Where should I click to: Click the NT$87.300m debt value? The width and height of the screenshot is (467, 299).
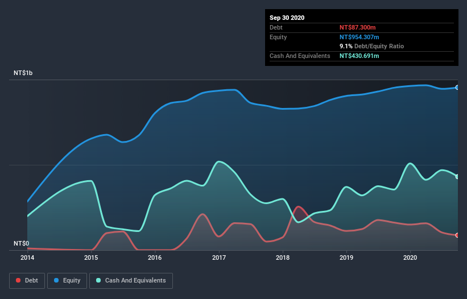[357, 27]
